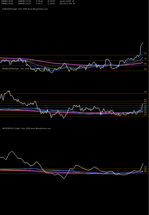Select the low price L value
Viewport: 149px width, 215px height.
(x=52, y=3)
